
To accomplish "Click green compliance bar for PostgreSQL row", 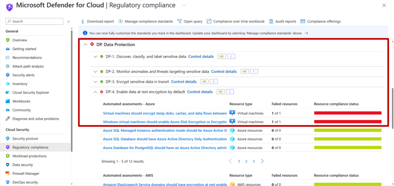I will coord(348,148).
